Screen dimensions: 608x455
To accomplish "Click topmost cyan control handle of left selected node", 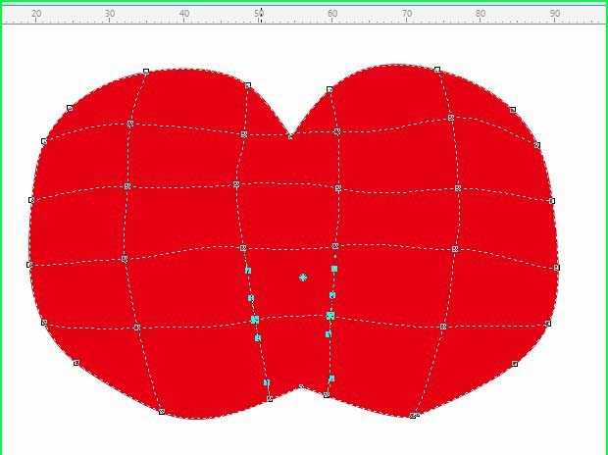I will [x=248, y=270].
